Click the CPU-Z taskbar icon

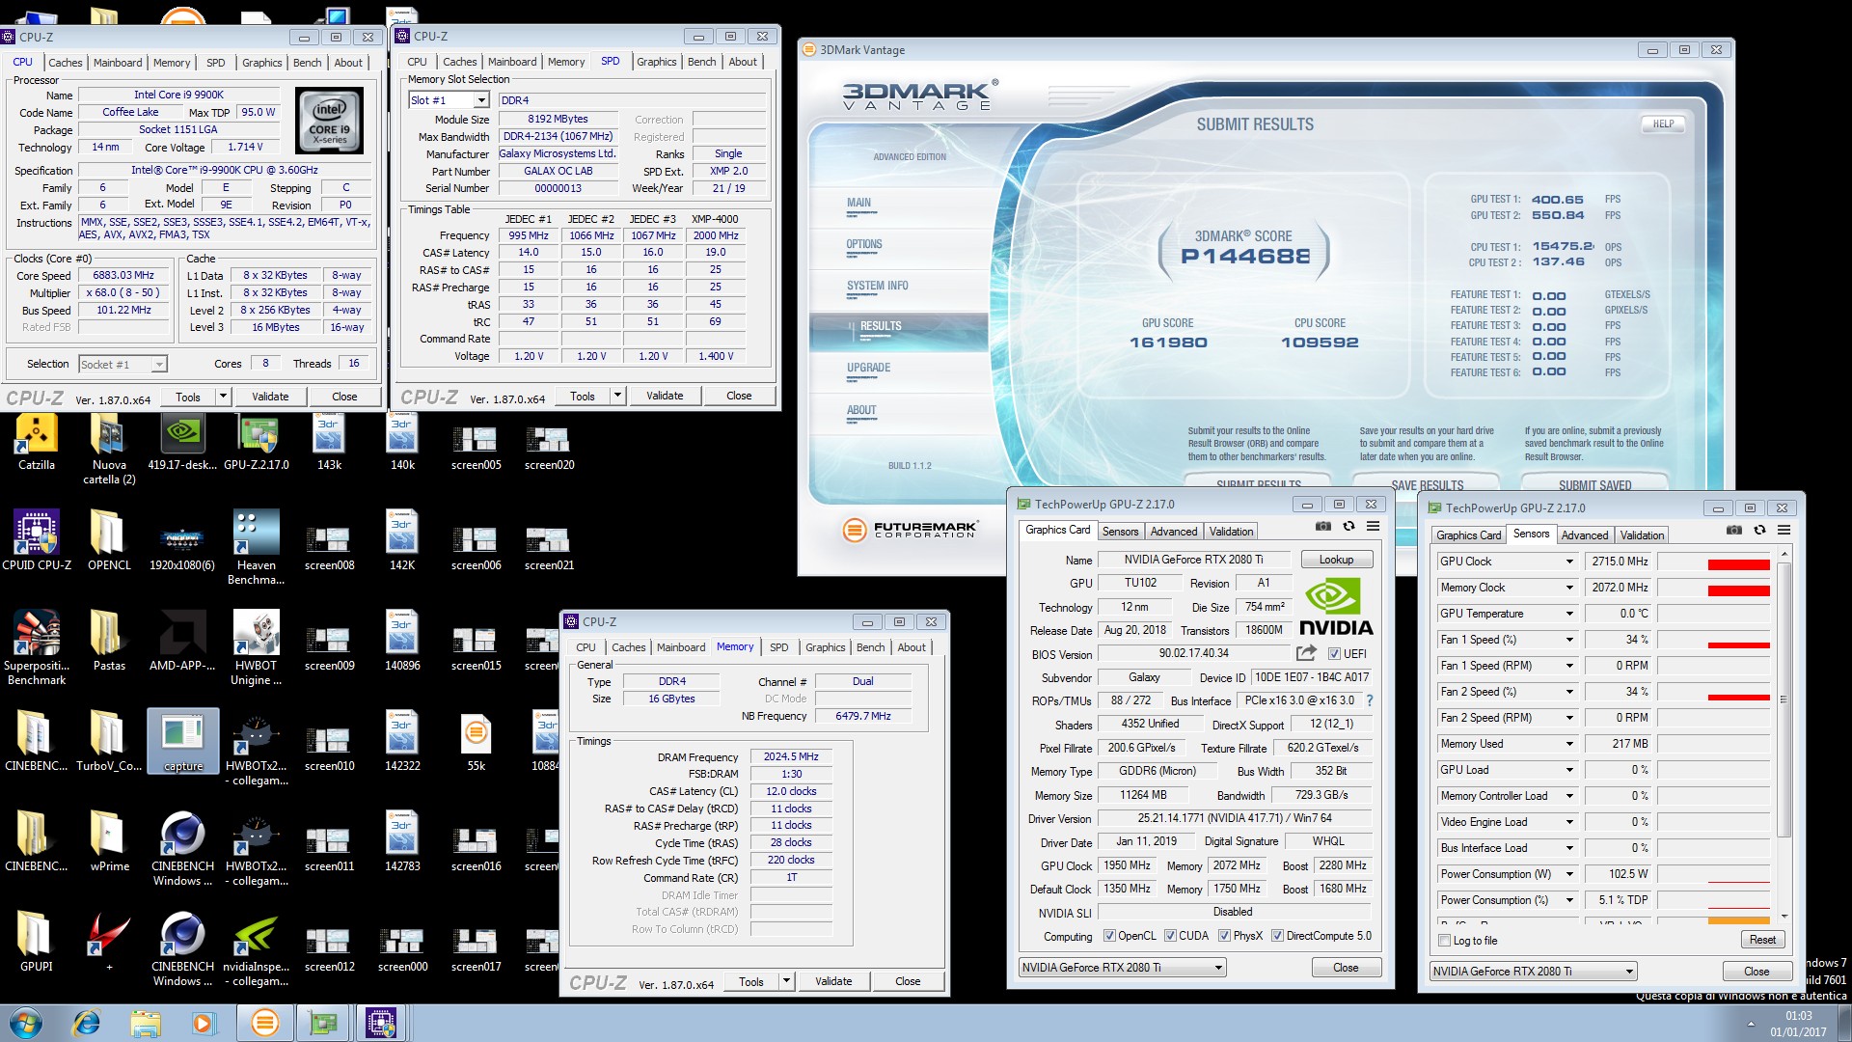[381, 1023]
